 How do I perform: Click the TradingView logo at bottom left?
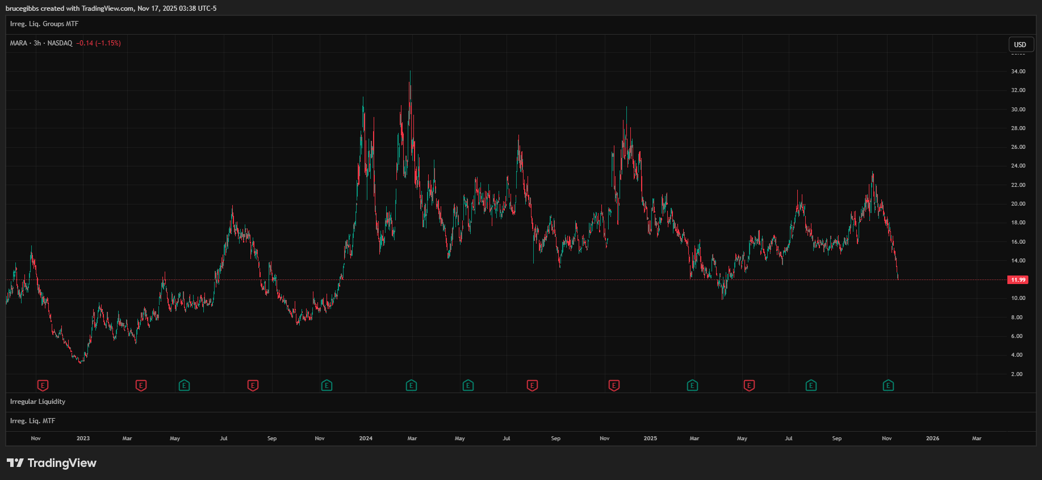tap(52, 463)
